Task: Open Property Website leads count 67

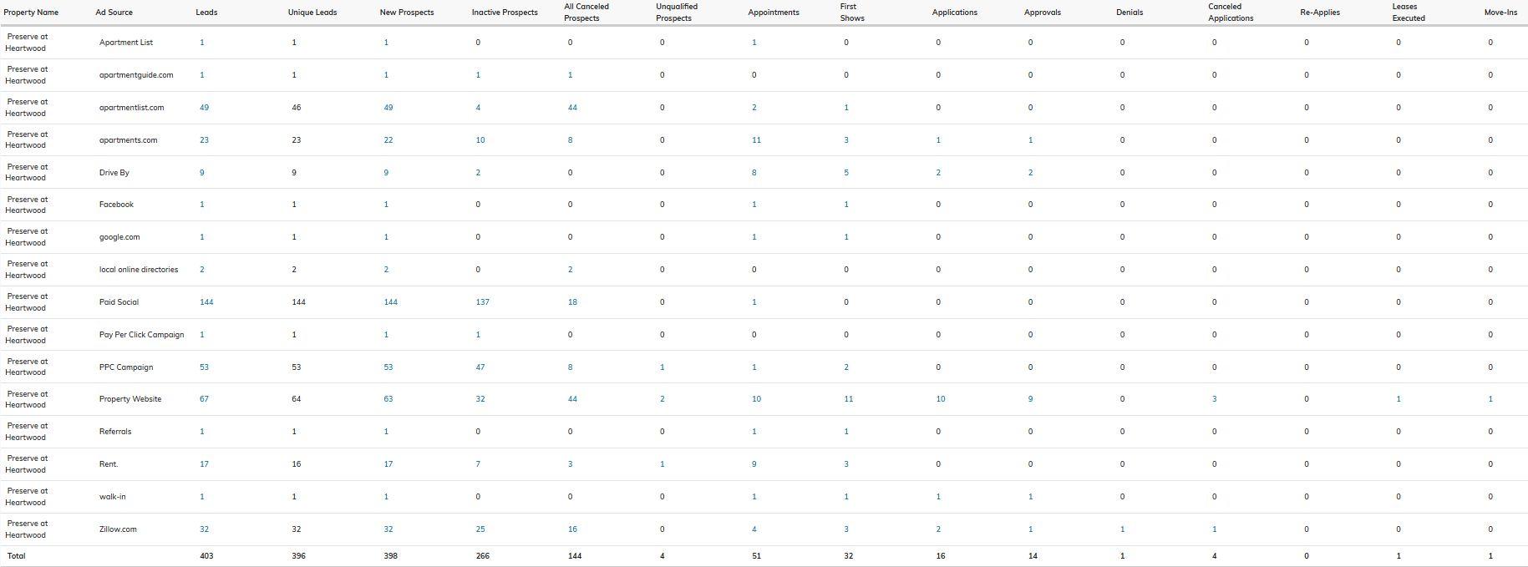Action: point(205,399)
